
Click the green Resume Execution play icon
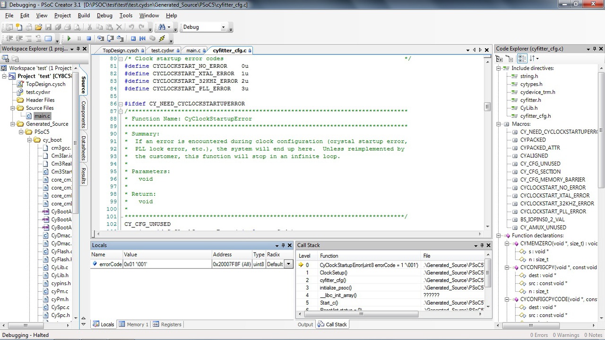pyautogui.click(x=69, y=39)
